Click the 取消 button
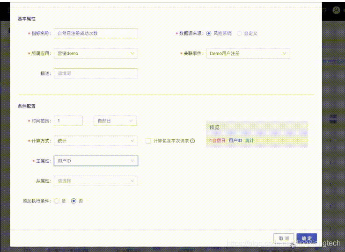This screenshot has width=345, height=252. [x=284, y=238]
